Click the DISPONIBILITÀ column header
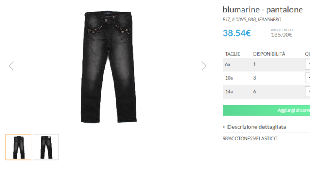 coord(269,54)
